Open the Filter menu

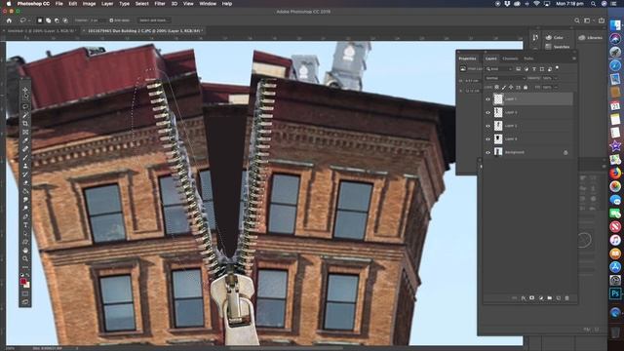tap(160, 4)
